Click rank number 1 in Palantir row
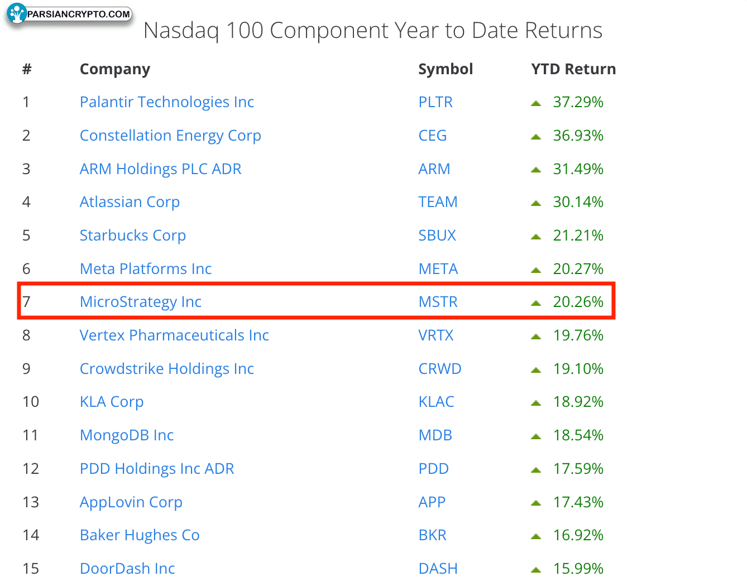747x586 pixels. point(26,102)
